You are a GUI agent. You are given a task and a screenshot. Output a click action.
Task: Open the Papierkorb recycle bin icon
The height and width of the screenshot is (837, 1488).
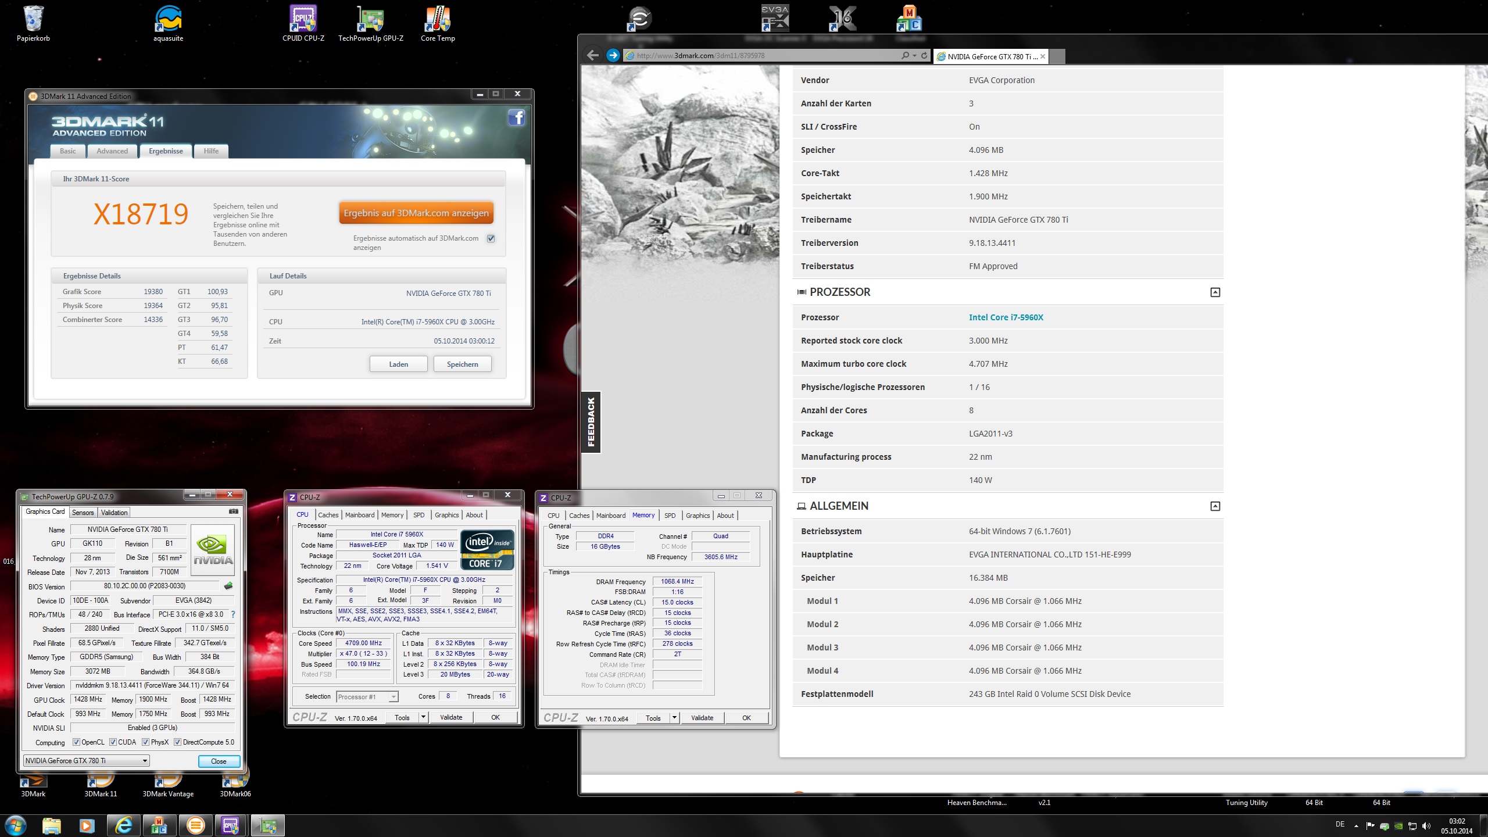click(33, 23)
